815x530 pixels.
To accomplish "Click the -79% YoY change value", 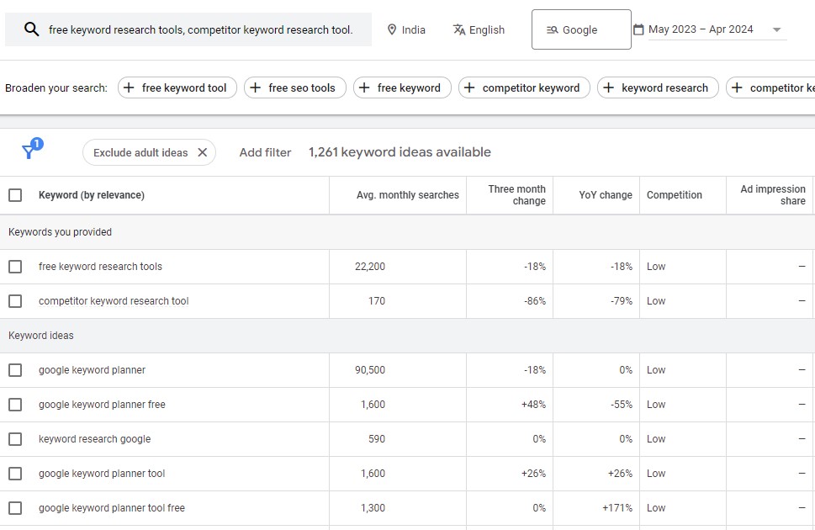I will (x=622, y=301).
